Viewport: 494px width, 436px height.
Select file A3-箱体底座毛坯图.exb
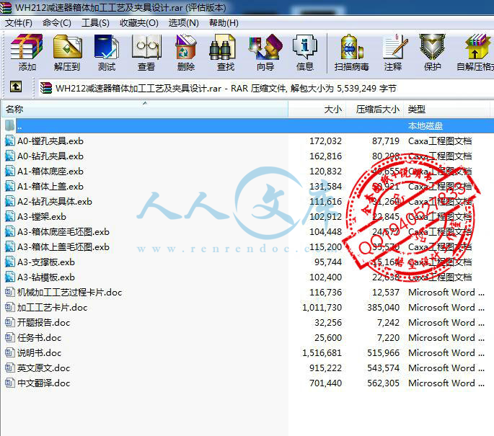pyautogui.click(x=63, y=231)
